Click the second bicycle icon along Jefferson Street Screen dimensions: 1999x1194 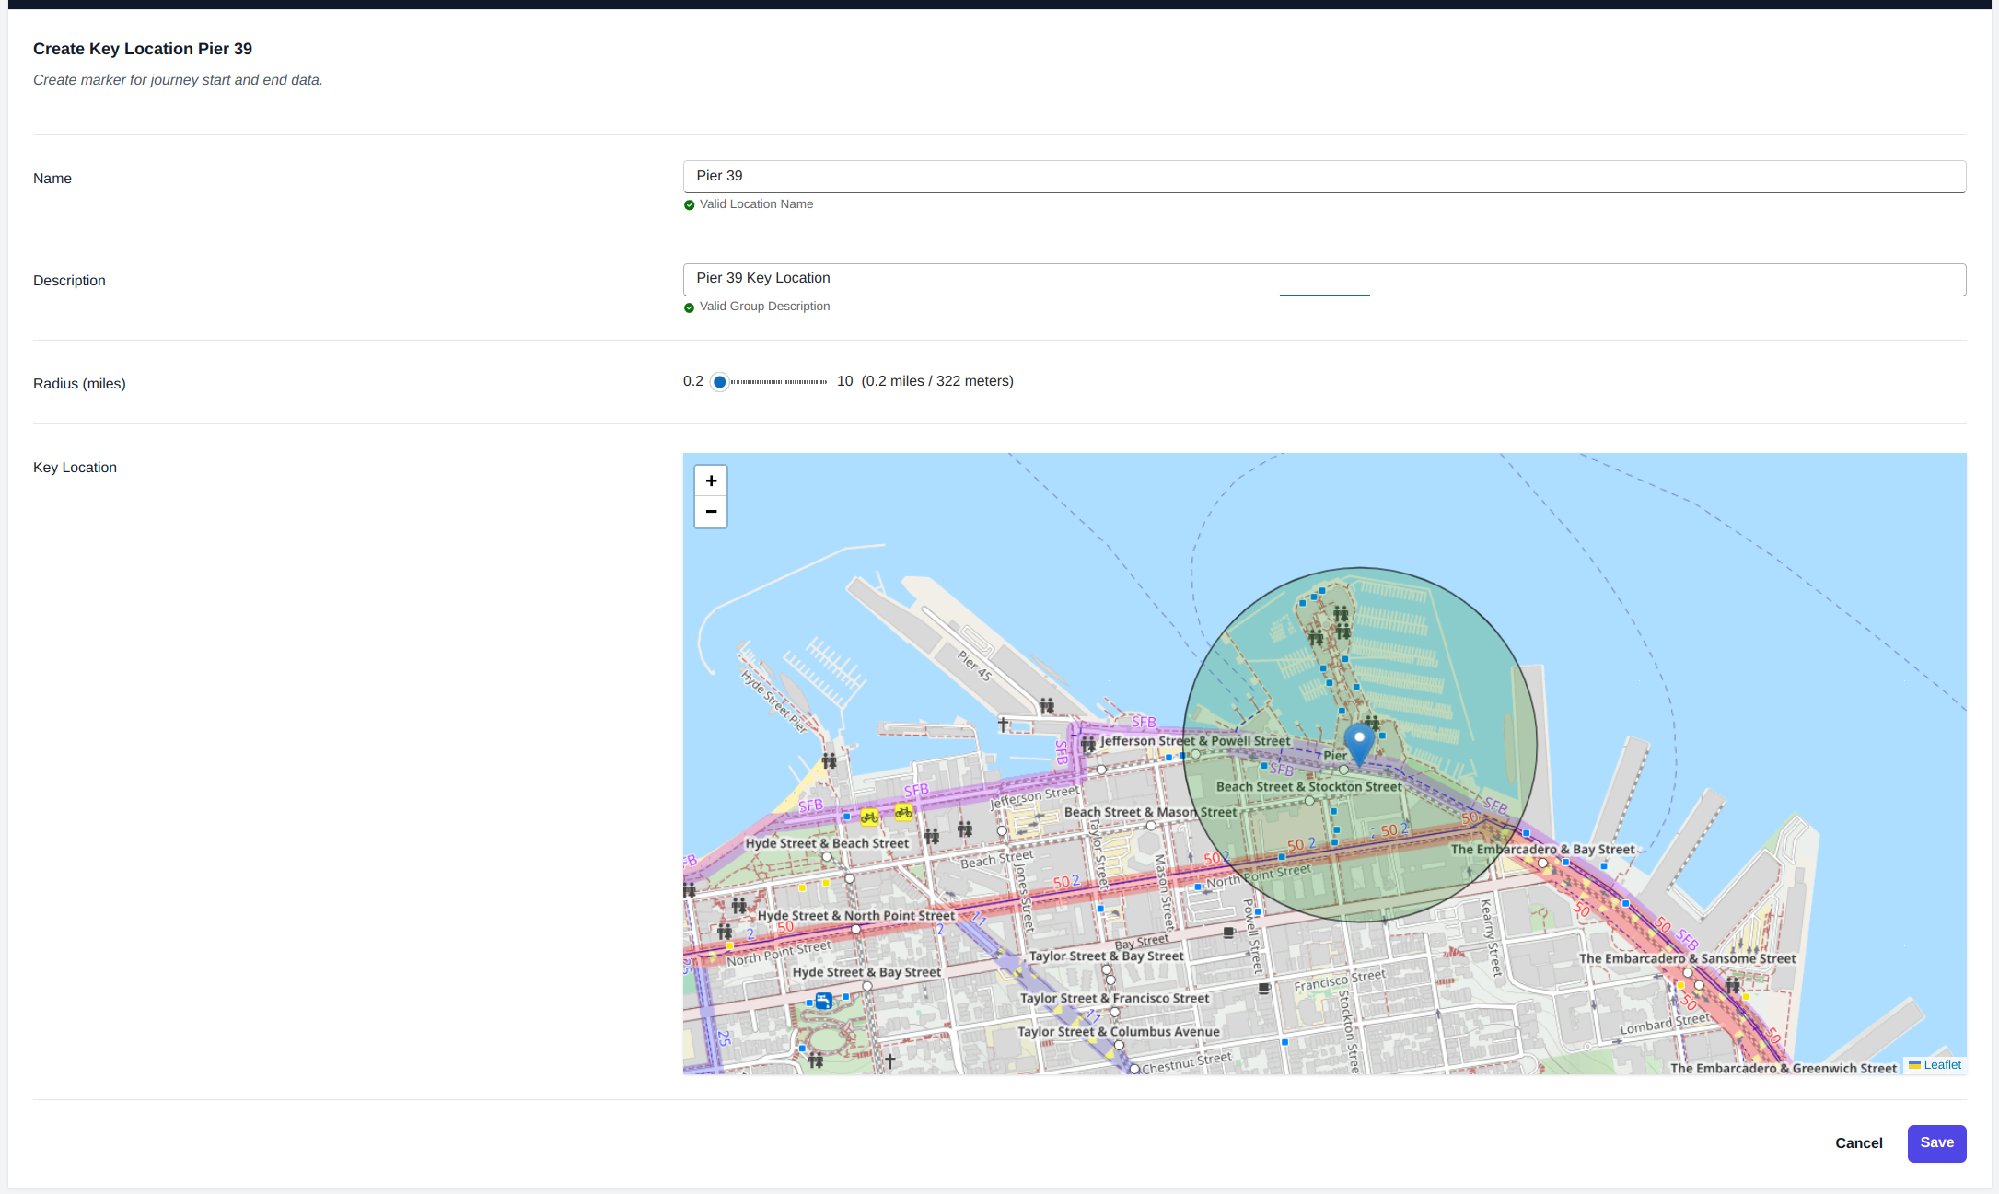coord(905,814)
